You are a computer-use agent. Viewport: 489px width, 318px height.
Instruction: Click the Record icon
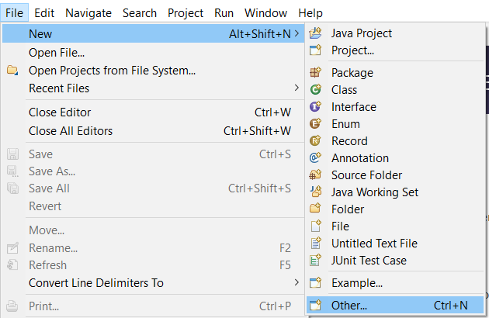click(315, 141)
